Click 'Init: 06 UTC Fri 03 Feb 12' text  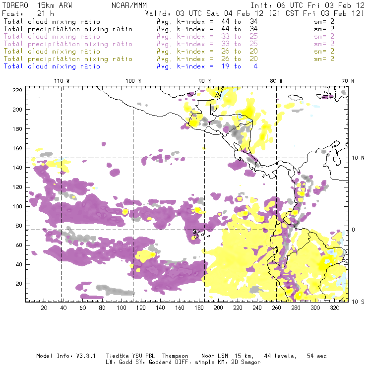[307, 5]
